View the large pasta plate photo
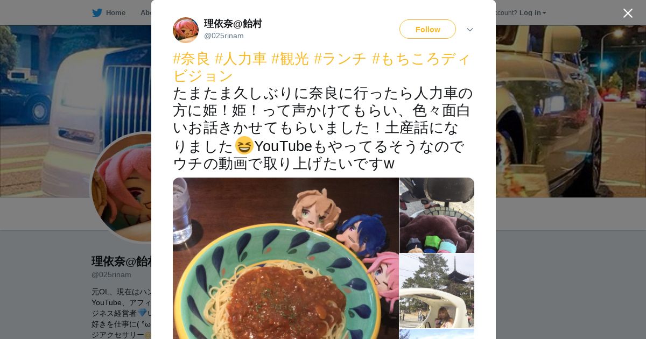The image size is (646, 339). 285,258
